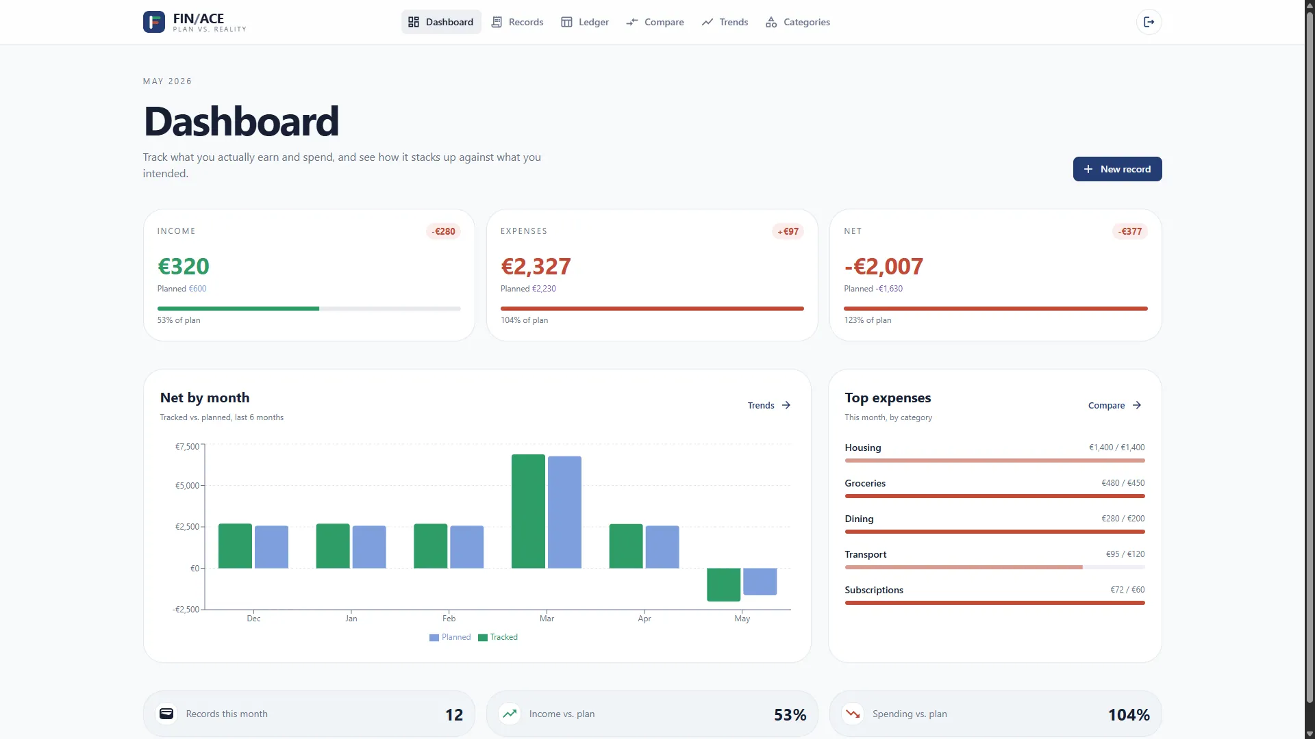Viewport: 1315px width, 739px height.
Task: Open the Records tab
Action: (x=518, y=22)
